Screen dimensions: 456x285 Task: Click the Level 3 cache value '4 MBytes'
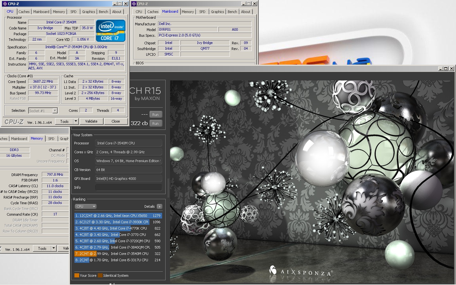(93, 98)
